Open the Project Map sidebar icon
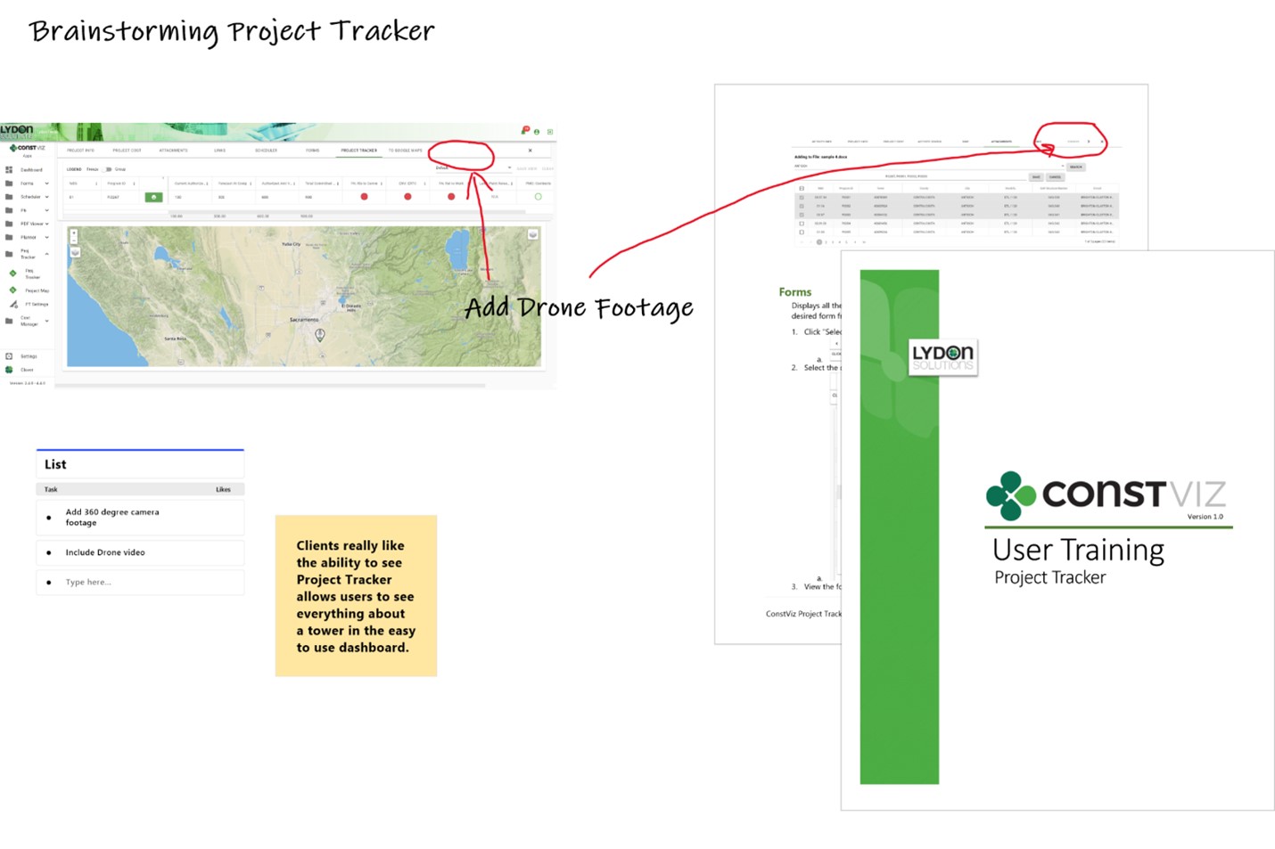The image size is (1275, 849). [12, 290]
